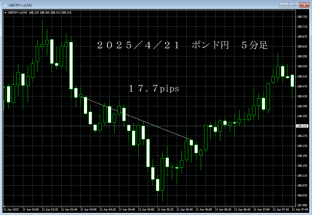Maximize the GBPJPY chart window
This screenshot has height=215, width=312.
coord(294,5)
